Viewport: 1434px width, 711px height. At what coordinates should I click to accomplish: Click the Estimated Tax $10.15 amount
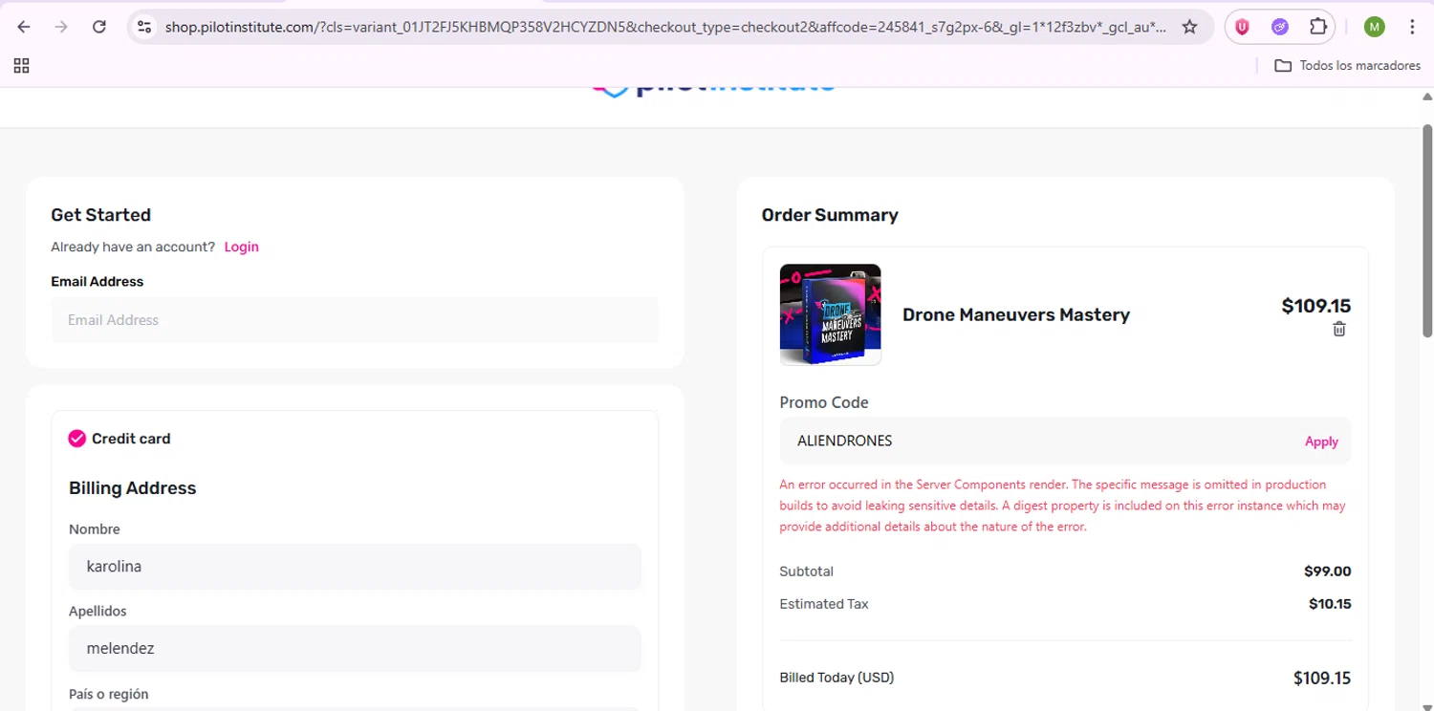[1330, 604]
